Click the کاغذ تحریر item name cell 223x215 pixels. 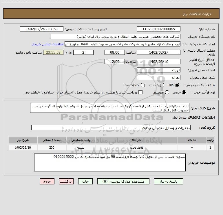pos(136,147)
